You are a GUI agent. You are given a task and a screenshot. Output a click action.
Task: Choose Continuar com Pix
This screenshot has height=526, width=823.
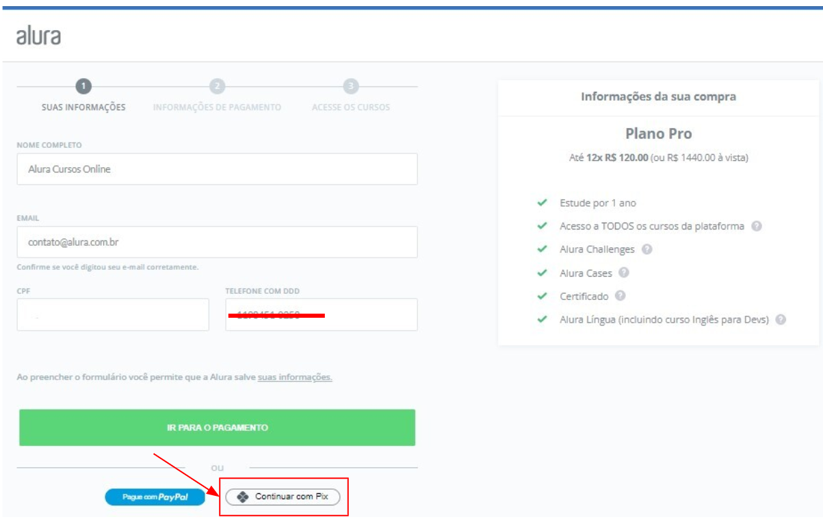(283, 497)
